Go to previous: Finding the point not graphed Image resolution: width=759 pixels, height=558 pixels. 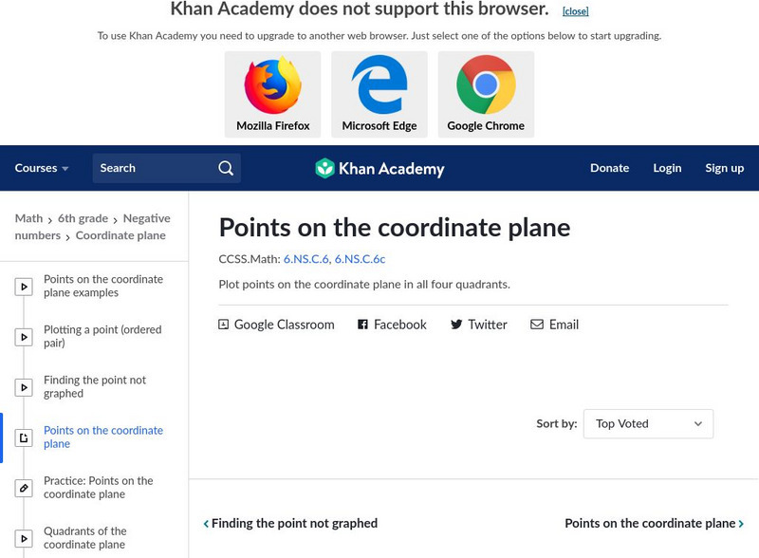click(290, 523)
